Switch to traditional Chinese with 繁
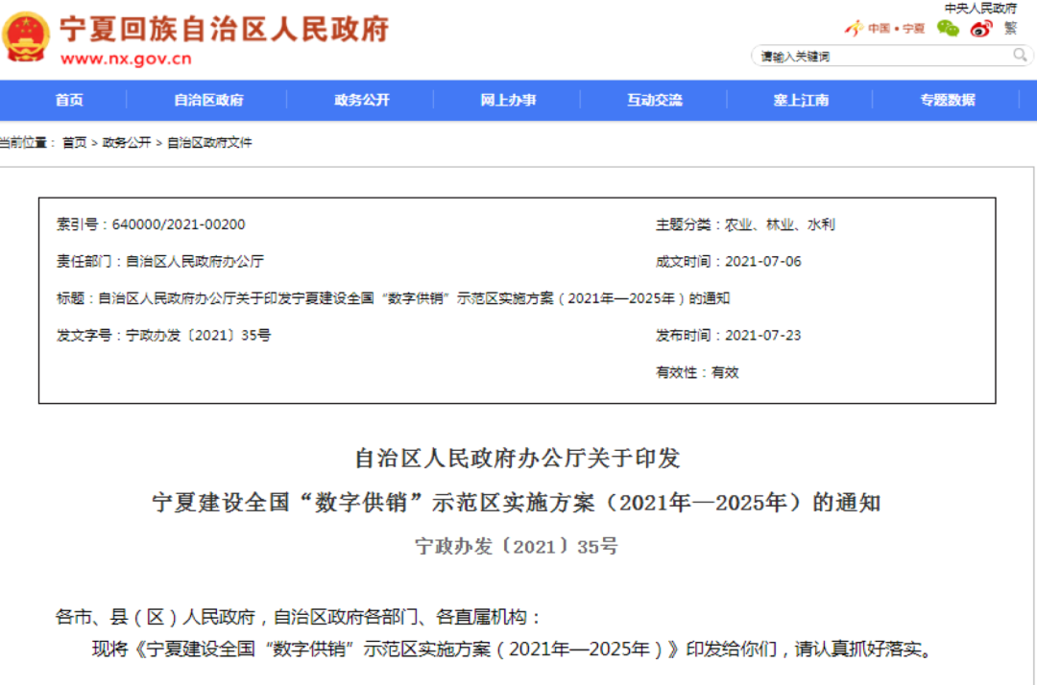1037x685 pixels. pyautogui.click(x=1010, y=28)
